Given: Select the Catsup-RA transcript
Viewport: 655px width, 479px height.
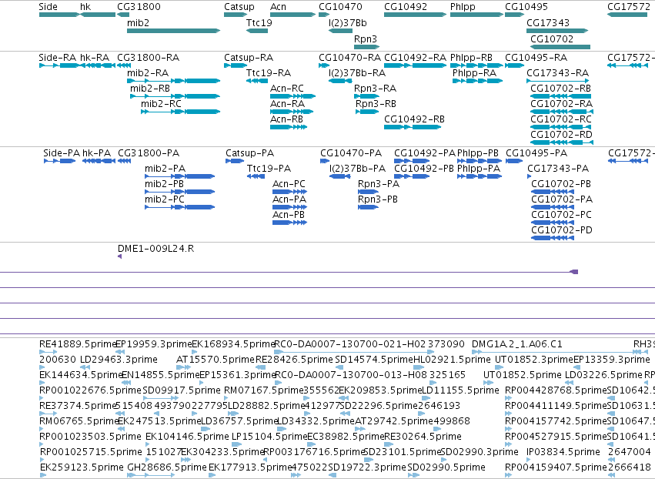Looking at the screenshot, I should pyautogui.click(x=236, y=65).
